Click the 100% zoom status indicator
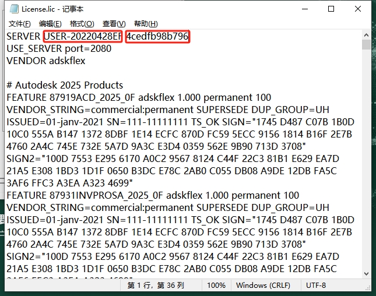Screen dimensions: 376x296 [216, 286]
